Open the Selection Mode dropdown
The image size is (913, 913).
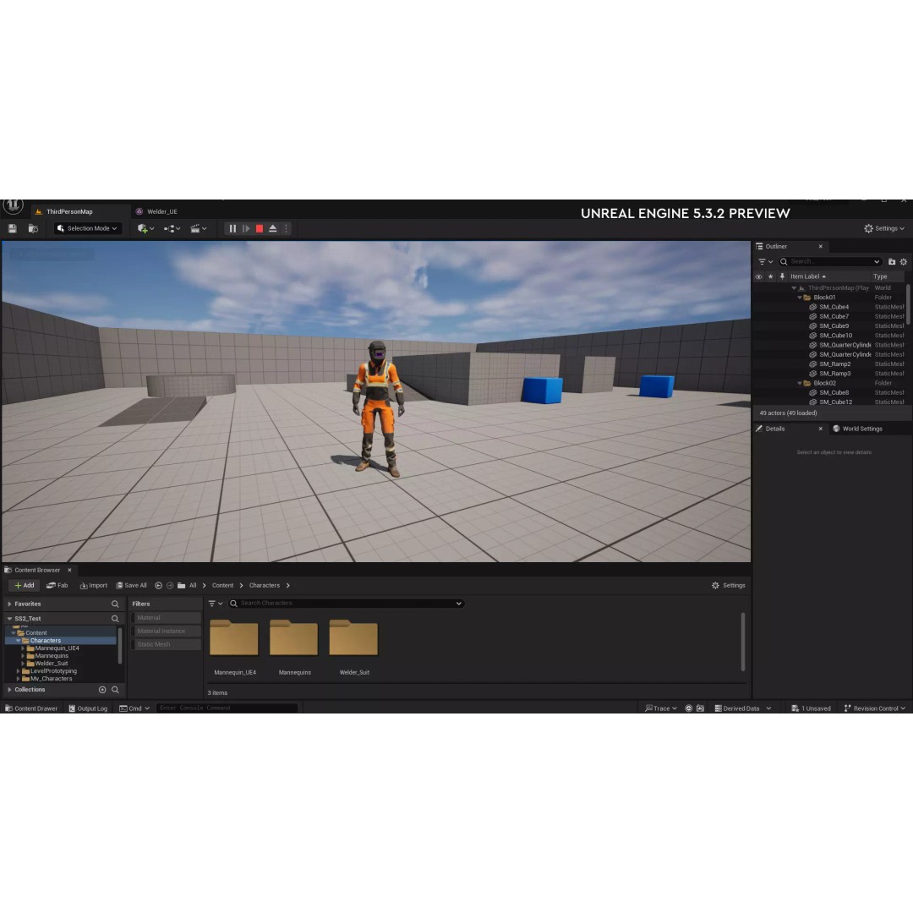tap(88, 229)
